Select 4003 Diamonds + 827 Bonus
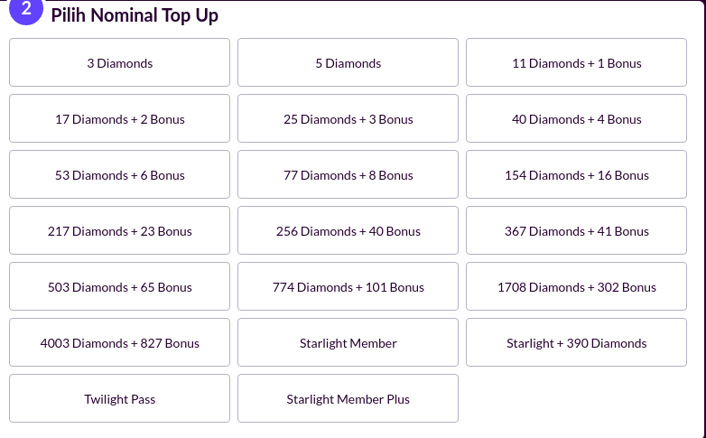This screenshot has height=438, width=706. tap(120, 343)
